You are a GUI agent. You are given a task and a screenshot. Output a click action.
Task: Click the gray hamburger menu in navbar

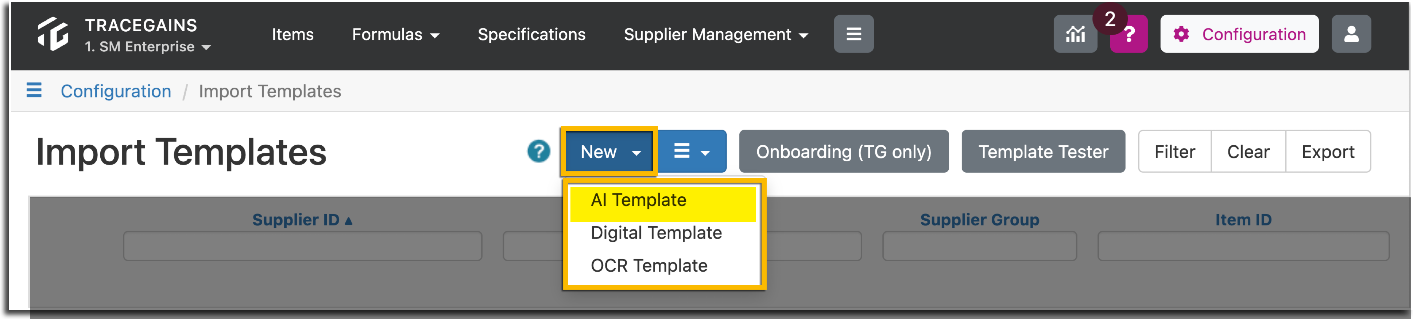click(853, 35)
